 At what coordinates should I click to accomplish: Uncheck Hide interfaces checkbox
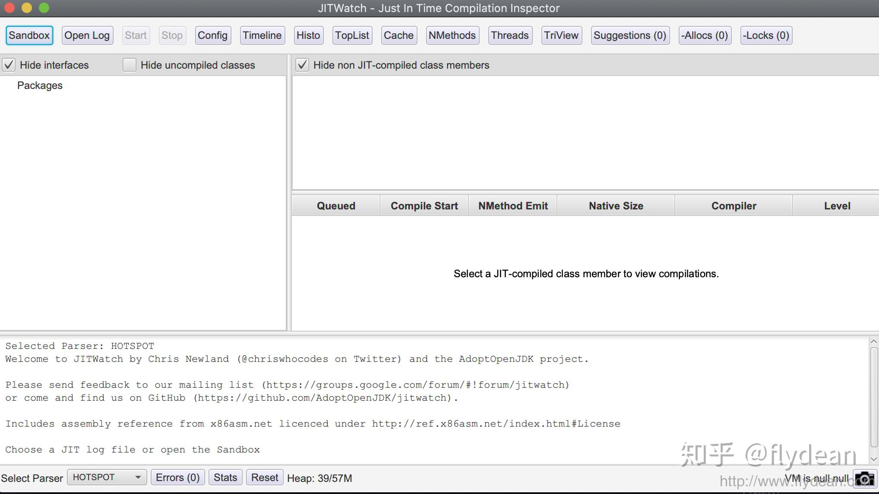[x=9, y=65]
